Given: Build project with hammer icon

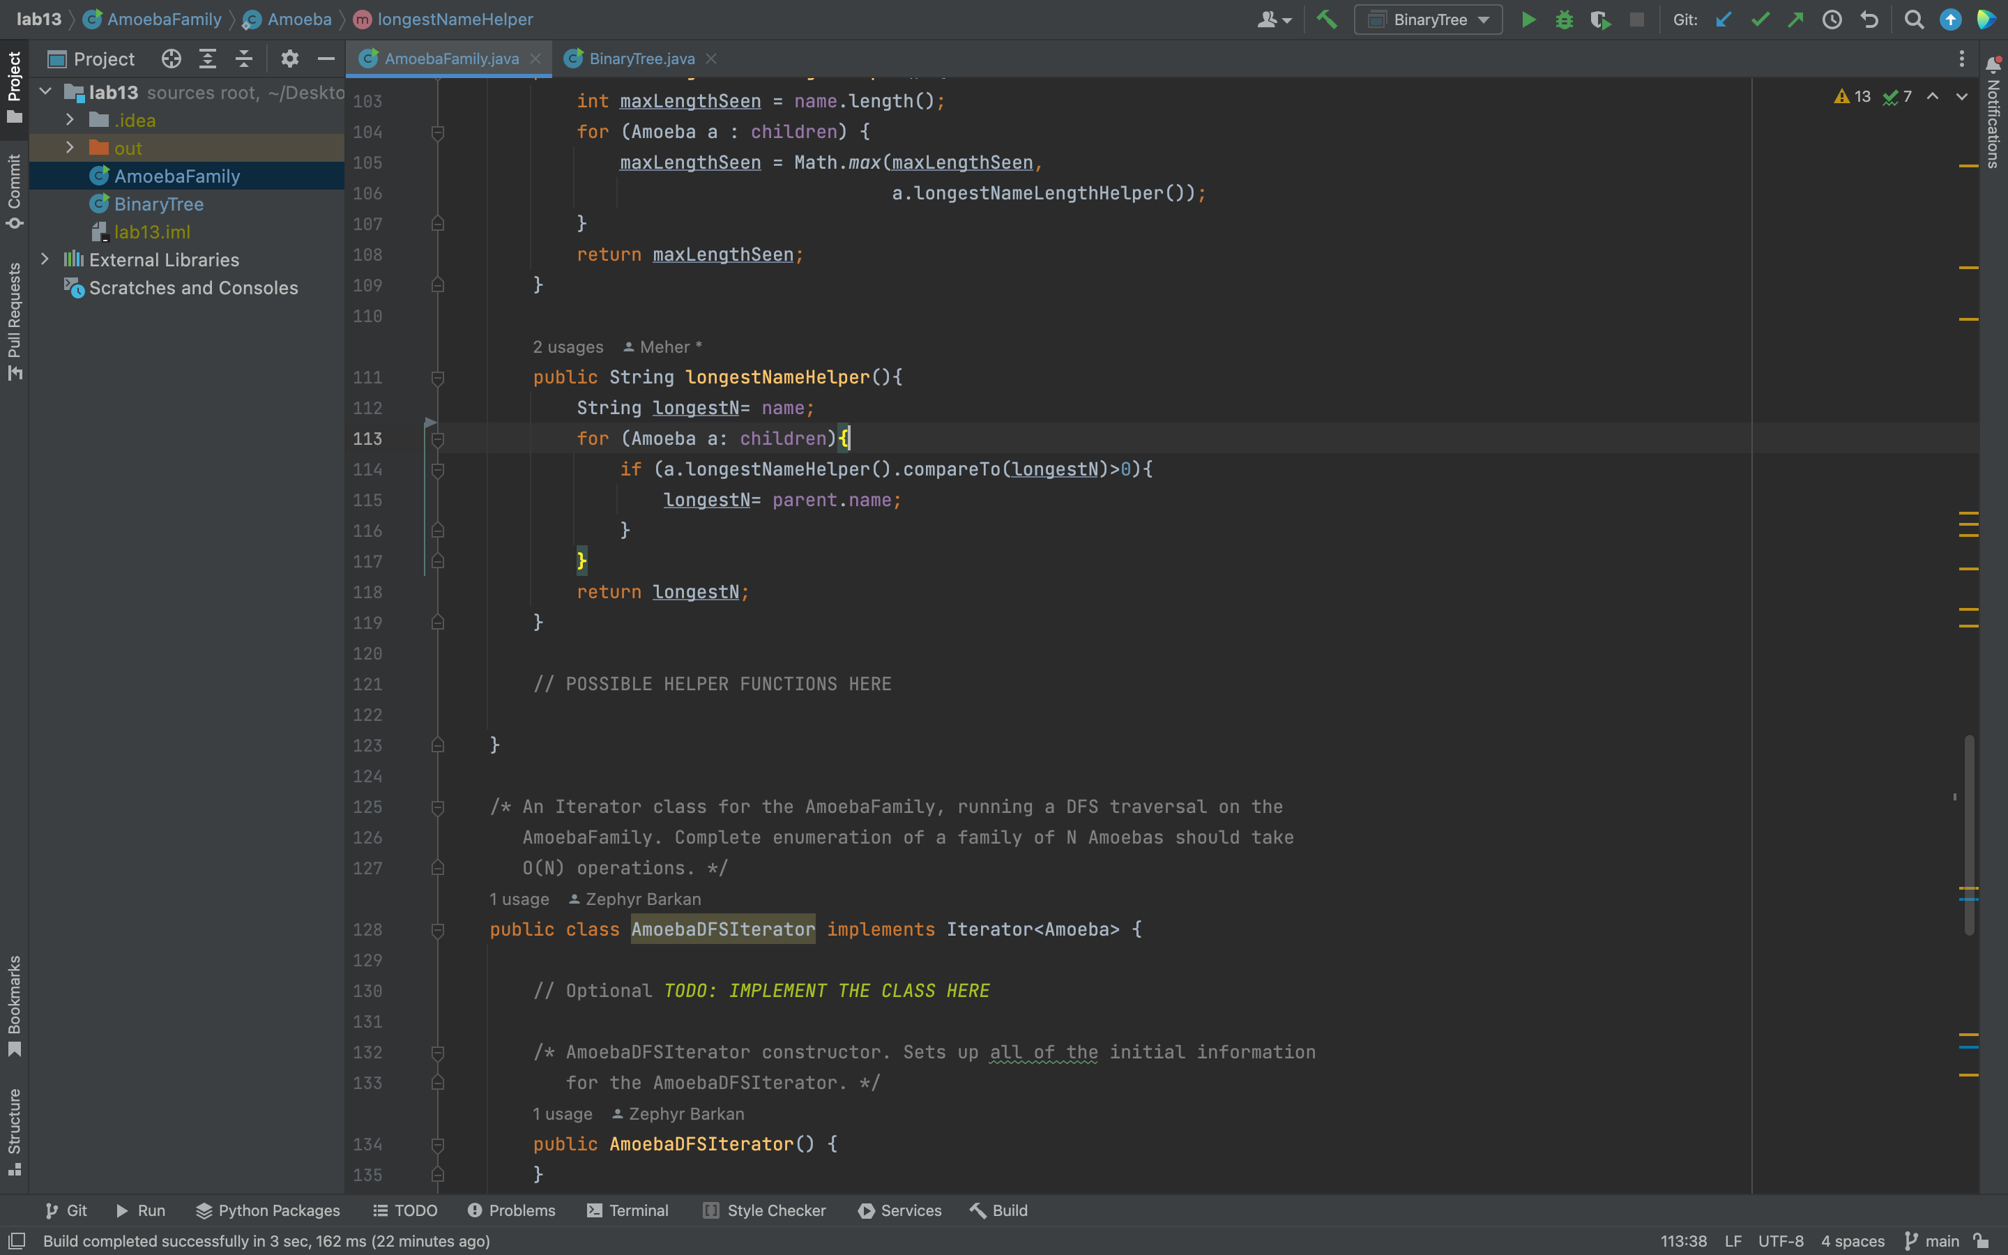Looking at the screenshot, I should click(x=1327, y=20).
